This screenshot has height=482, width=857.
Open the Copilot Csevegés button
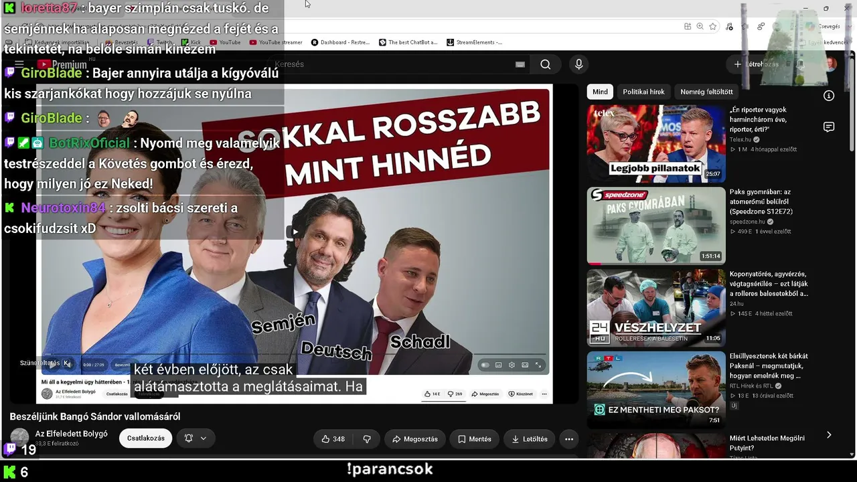[823, 26]
